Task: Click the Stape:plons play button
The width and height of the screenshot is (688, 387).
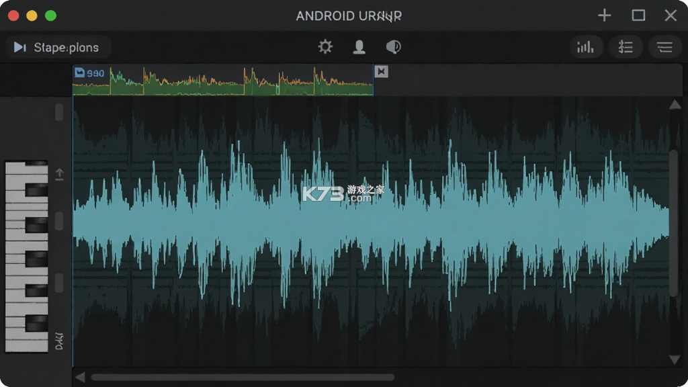Action: pos(58,47)
